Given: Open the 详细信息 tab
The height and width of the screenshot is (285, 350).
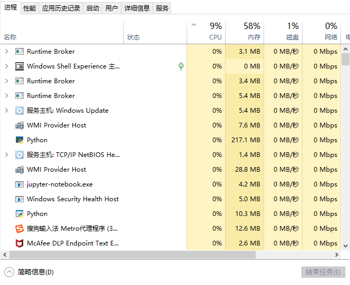Looking at the screenshot, I should [x=137, y=8].
